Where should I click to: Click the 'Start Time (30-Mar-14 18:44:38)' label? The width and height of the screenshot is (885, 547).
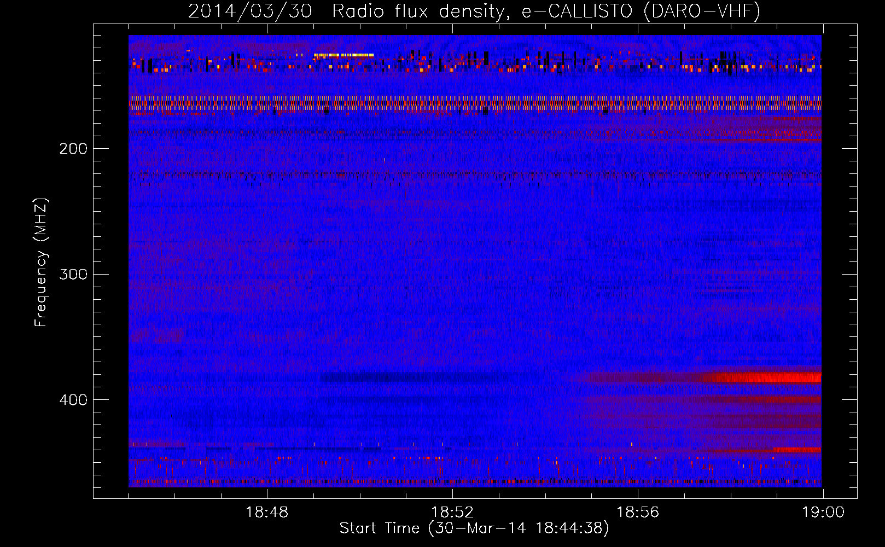click(x=474, y=528)
